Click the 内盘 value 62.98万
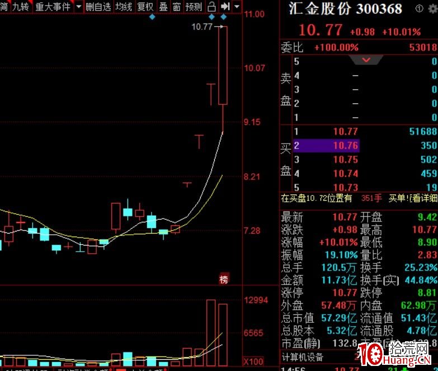The image size is (438, 371). (x=419, y=305)
